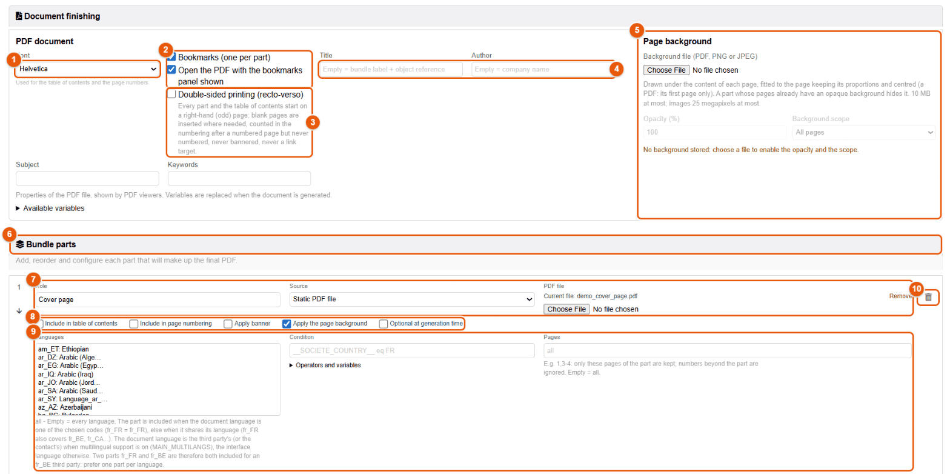Choose File for the part PDF file
950x474 pixels.
point(566,309)
